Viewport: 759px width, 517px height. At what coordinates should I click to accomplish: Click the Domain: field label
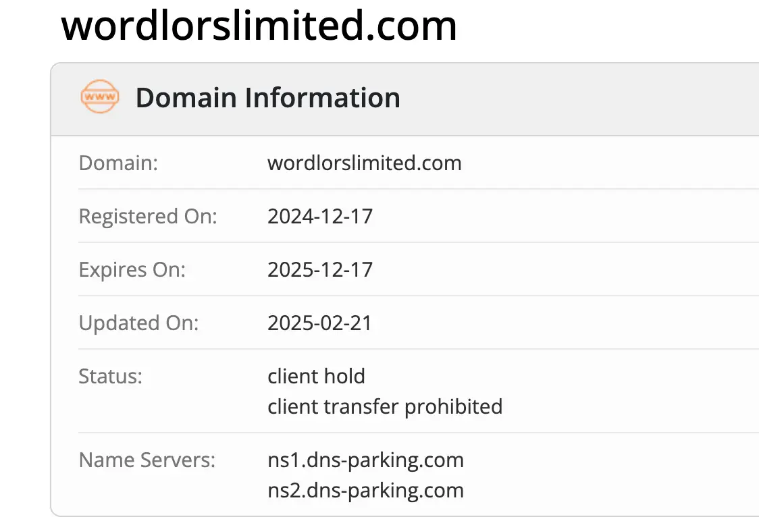tap(118, 163)
